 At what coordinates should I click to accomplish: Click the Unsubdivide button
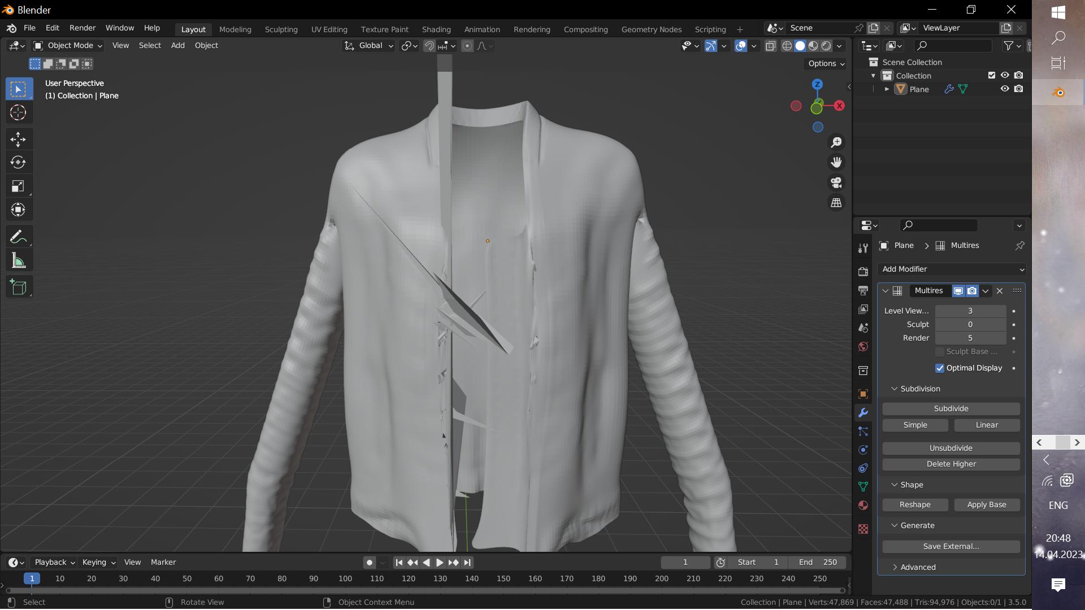[x=951, y=448]
